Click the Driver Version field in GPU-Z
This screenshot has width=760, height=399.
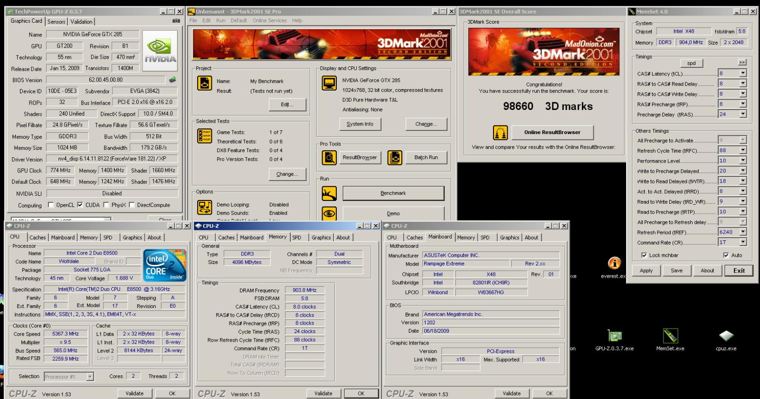pyautogui.click(x=112, y=159)
